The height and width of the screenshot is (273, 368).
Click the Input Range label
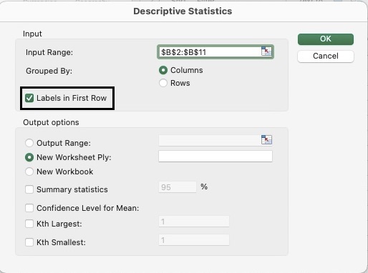coord(49,52)
